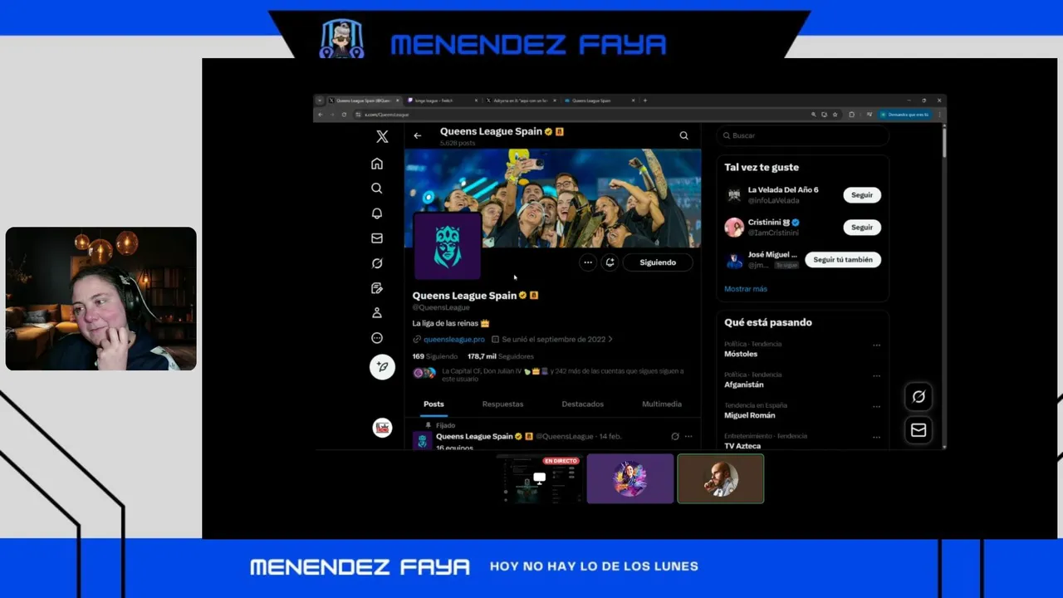Open Afganistán trending topic
This screenshot has height=598, width=1063.
click(744, 385)
